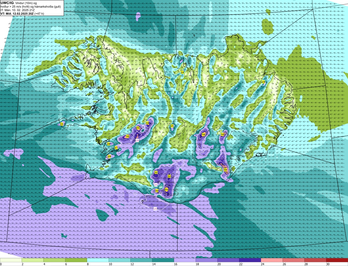
Task: Click the yellow 26 gust label in the north
Action: pos(182,72)
